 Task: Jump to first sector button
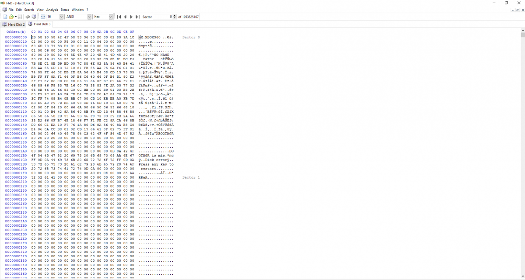click(x=119, y=17)
